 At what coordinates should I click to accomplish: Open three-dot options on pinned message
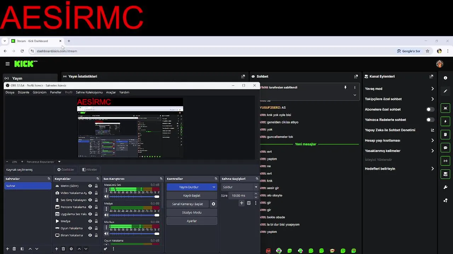355,87
